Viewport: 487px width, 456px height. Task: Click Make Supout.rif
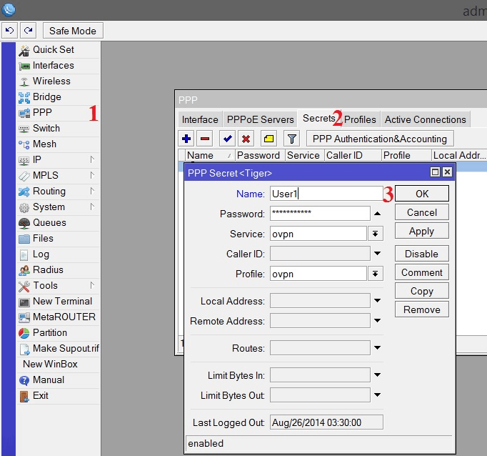point(59,349)
